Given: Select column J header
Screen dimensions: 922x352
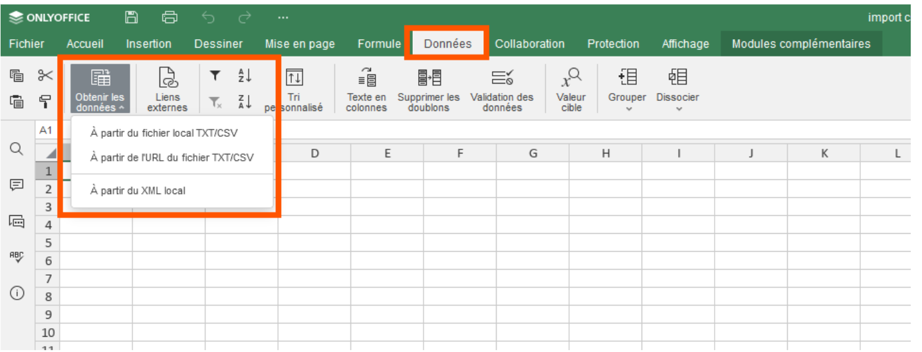Looking at the screenshot, I should click(x=751, y=153).
